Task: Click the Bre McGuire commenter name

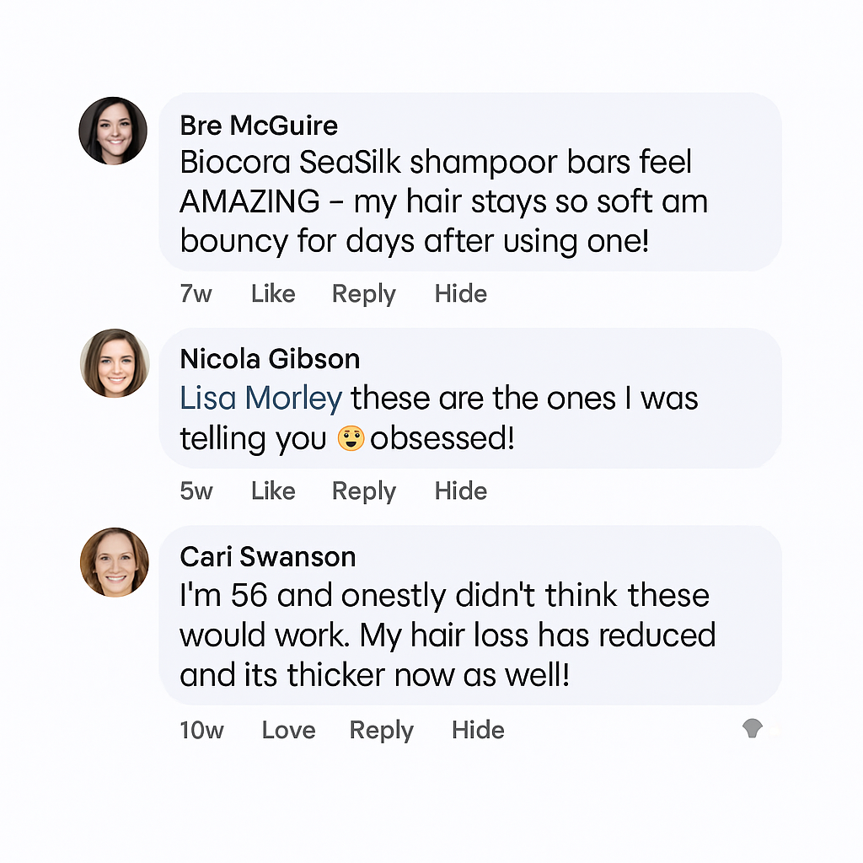Action: coord(259,126)
